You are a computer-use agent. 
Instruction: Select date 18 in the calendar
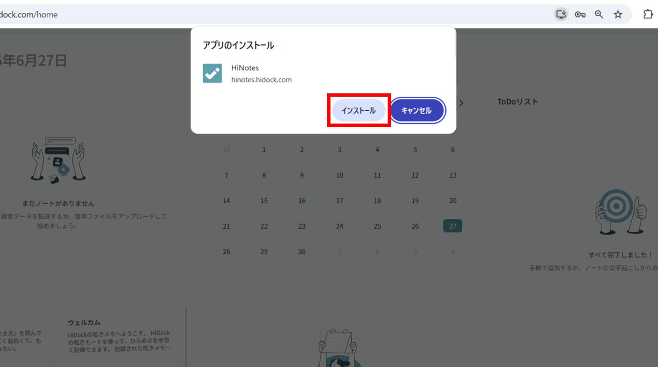pyautogui.click(x=377, y=201)
